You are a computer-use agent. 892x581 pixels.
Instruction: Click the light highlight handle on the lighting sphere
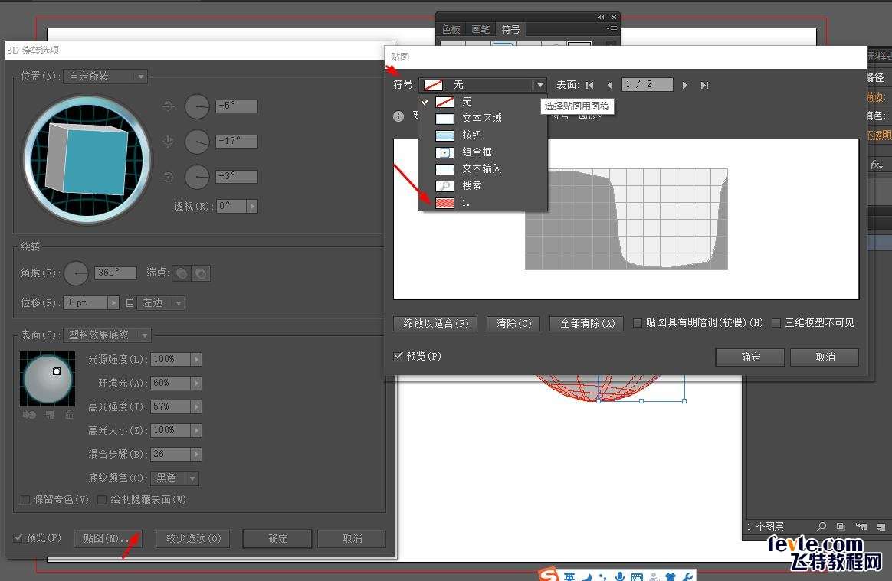coord(56,371)
